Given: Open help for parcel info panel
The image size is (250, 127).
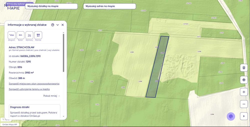Looking at the screenshot, I should point(52,25).
